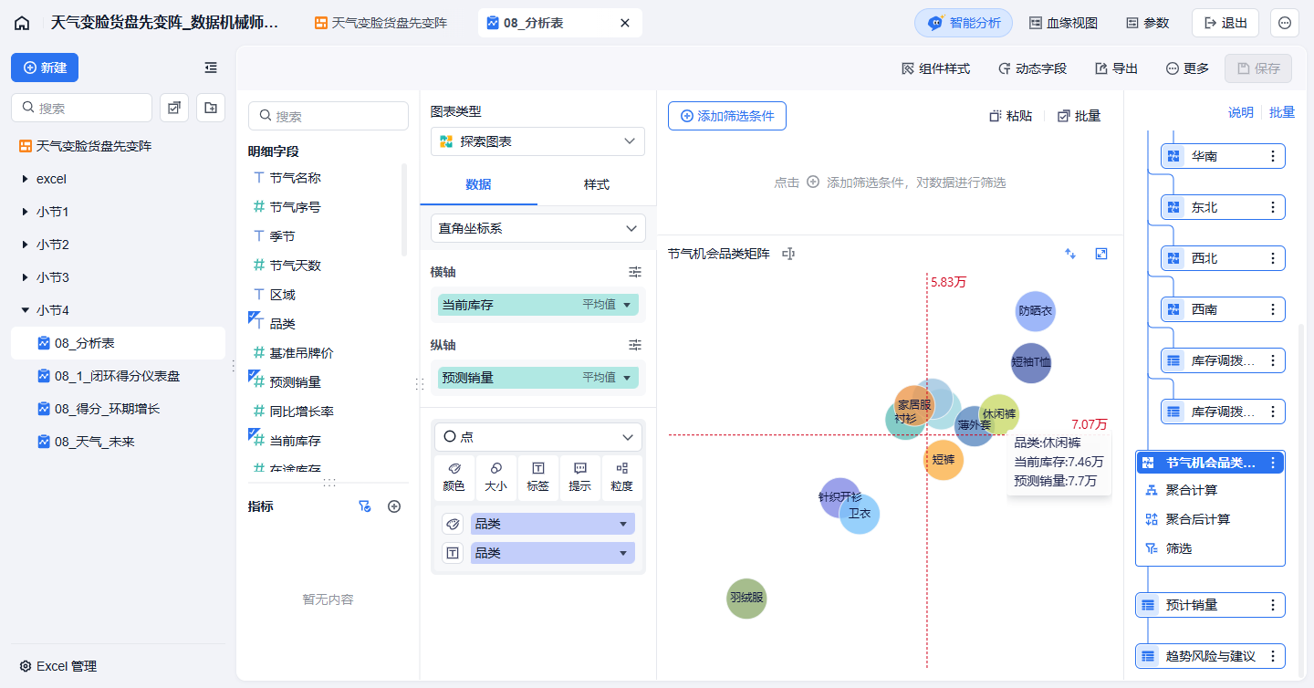Open vertical axis settings icon
Viewport: 1314px width, 688px height.
point(635,345)
